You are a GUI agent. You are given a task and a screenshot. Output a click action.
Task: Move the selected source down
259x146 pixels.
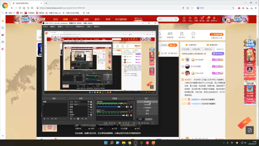click(x=86, y=119)
